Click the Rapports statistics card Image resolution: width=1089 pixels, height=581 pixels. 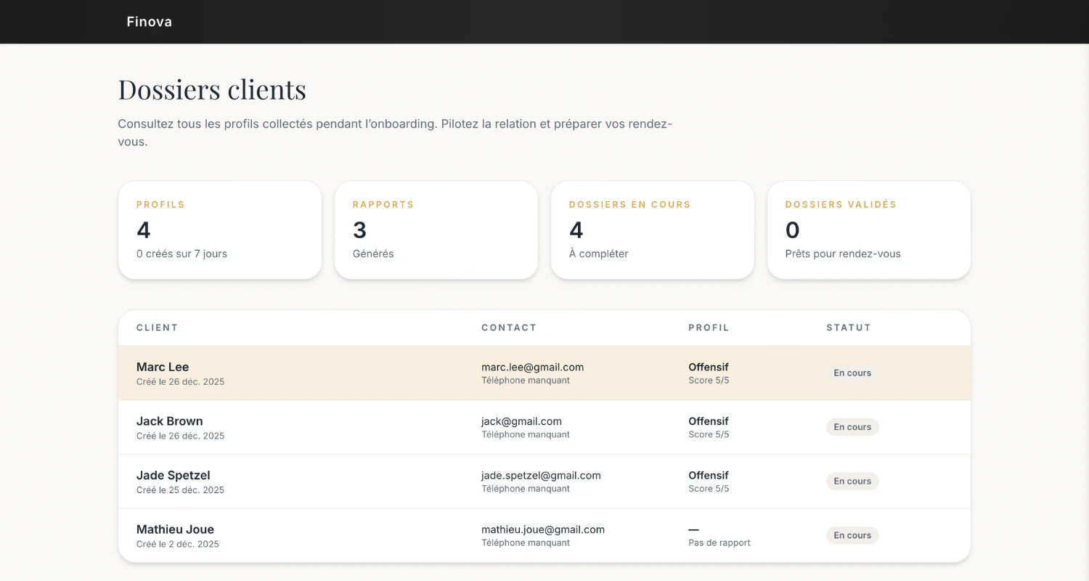pyautogui.click(x=436, y=230)
